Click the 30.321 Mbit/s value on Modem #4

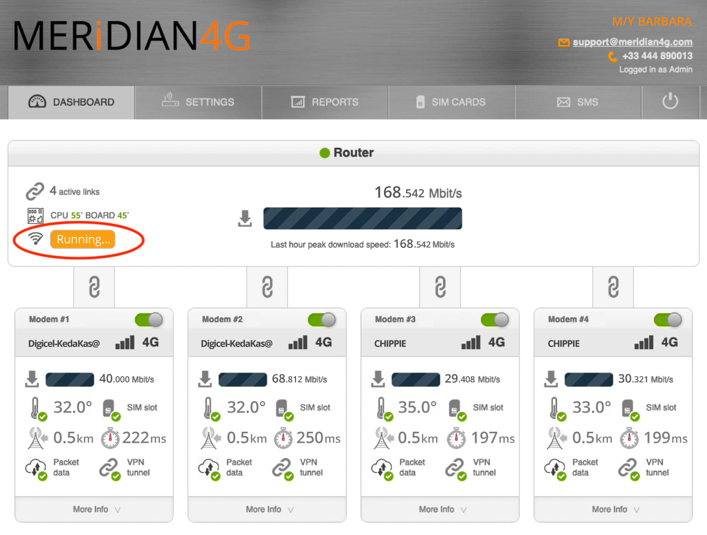[x=646, y=379]
